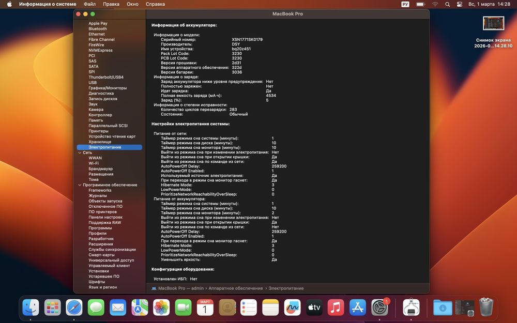
Task: Open the Файл menu
Action: pos(89,4)
